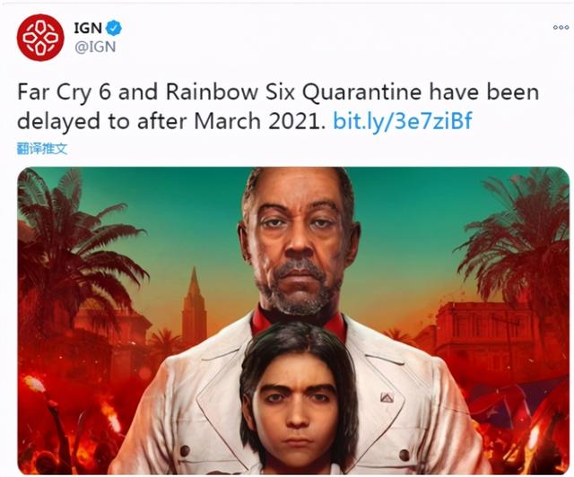The width and height of the screenshot is (574, 477).
Task: Click the lapel pin on the white jacket
Action: (387, 397)
